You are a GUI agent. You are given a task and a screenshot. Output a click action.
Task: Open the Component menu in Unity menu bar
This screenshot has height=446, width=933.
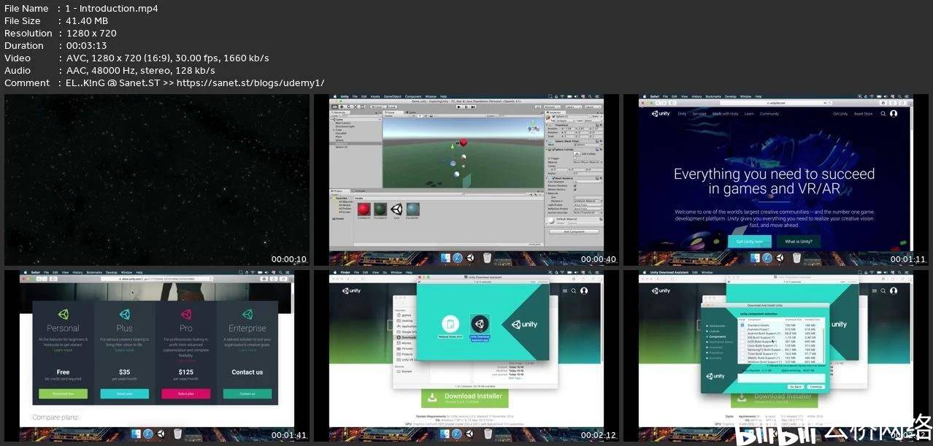point(413,96)
